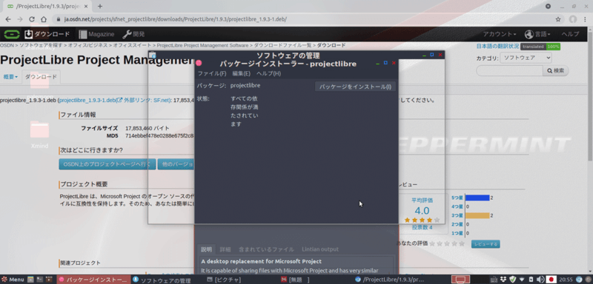Click OSDN上のプロジェクトページへ行く button
Screen dimensions: 593x284
pyautogui.click(x=107, y=164)
